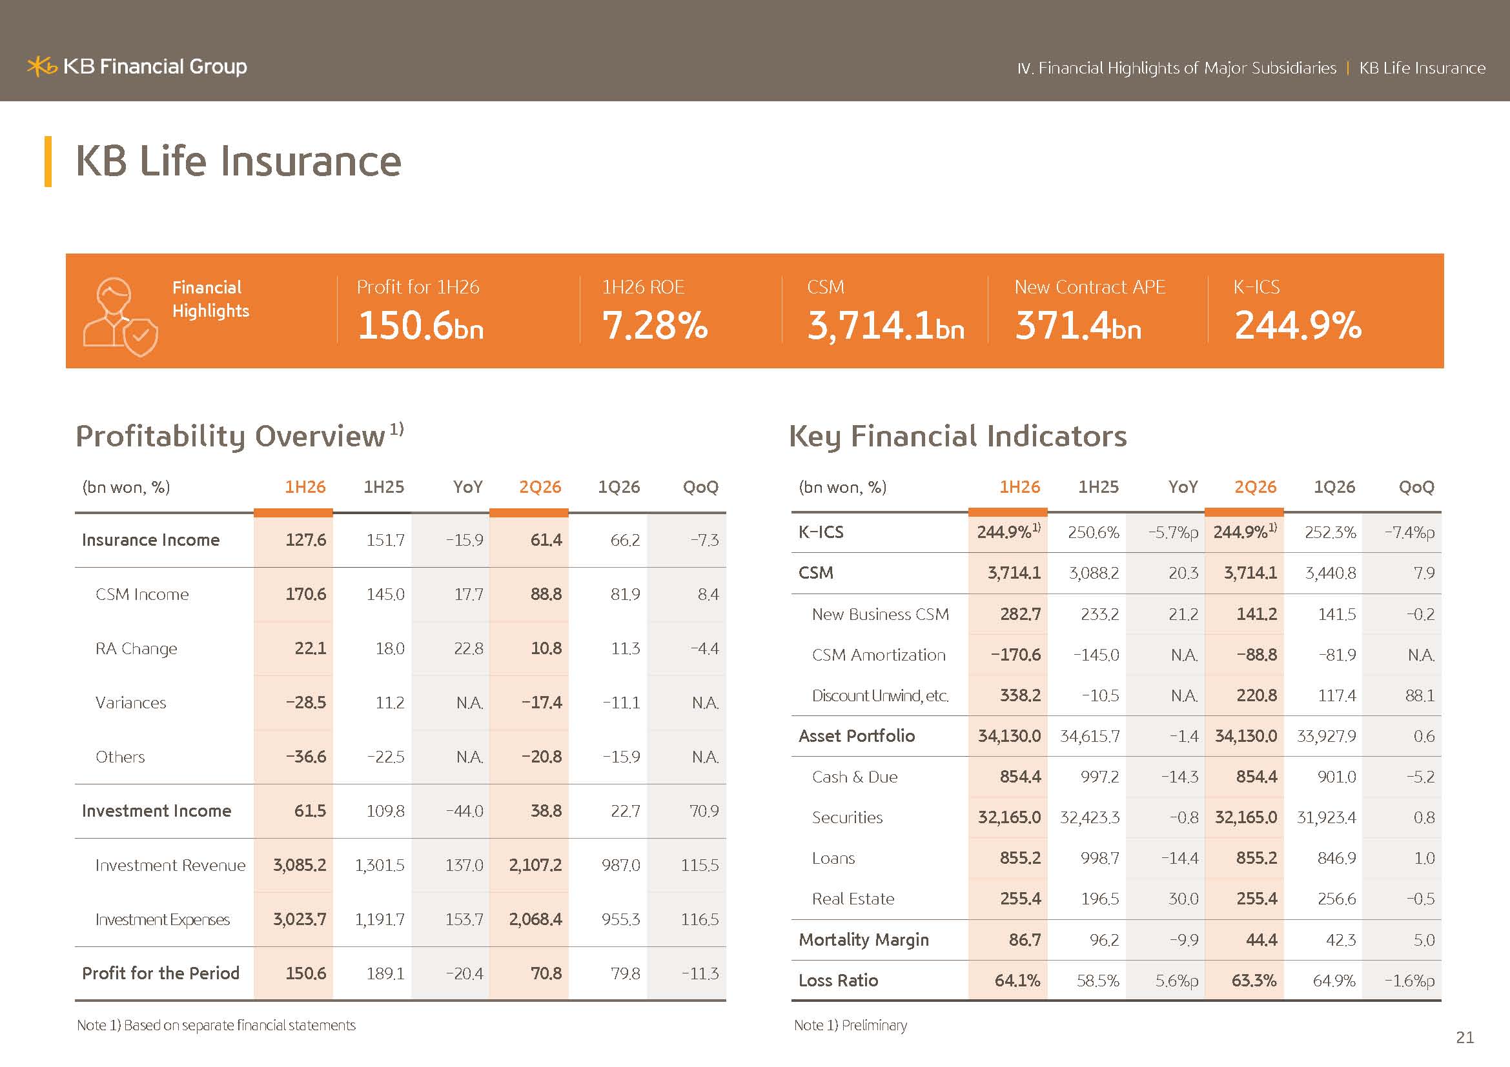Click the 'Loss Ratio' row label

pos(839,981)
